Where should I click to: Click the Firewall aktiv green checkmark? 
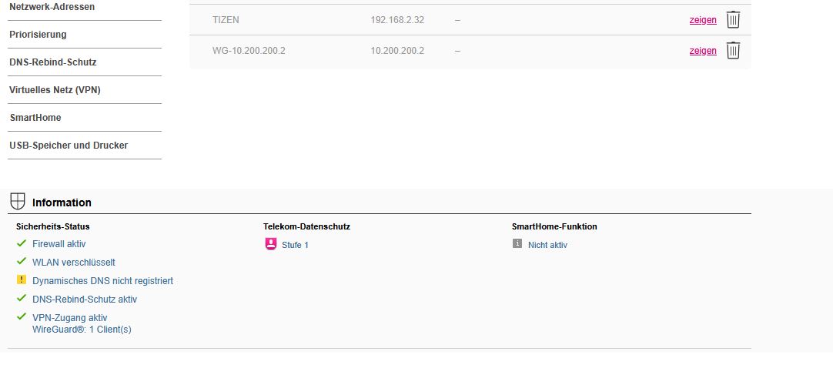[22, 243]
